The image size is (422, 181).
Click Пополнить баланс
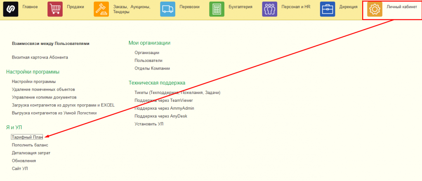(30, 145)
